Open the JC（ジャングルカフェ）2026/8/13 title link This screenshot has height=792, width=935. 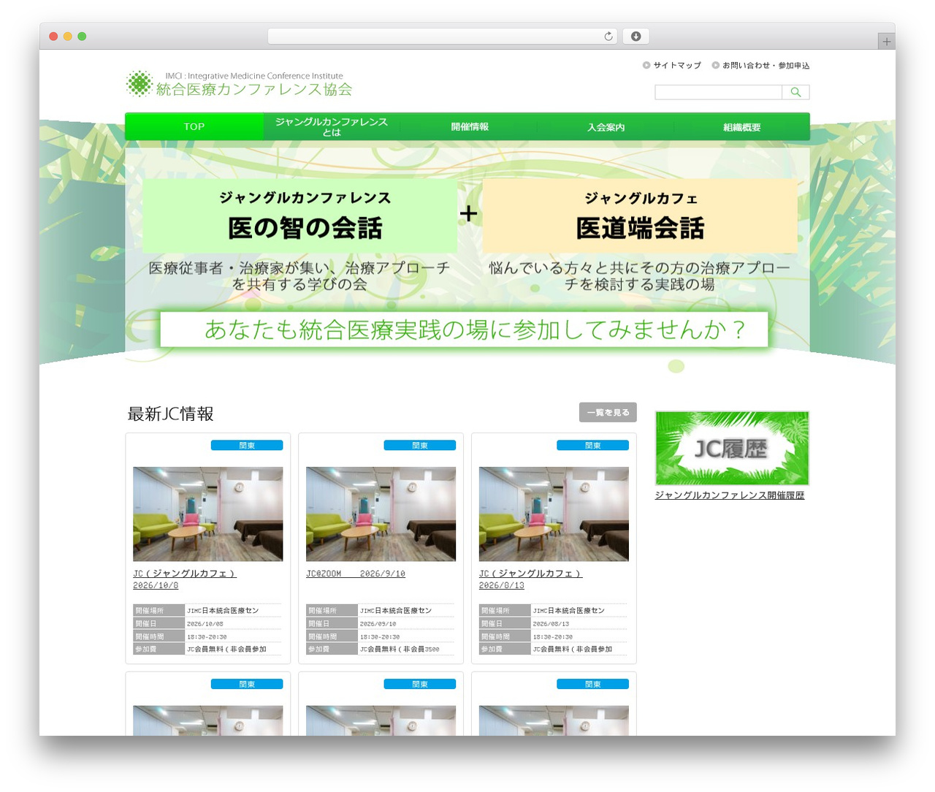click(x=530, y=579)
